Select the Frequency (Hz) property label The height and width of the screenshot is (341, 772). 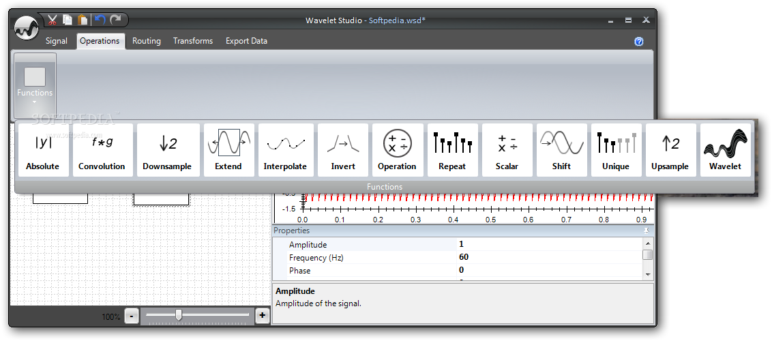tap(316, 257)
